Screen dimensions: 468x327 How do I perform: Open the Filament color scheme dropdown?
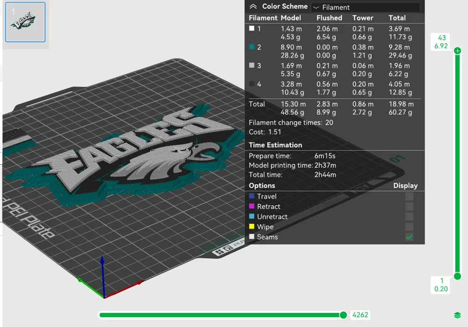click(366, 7)
